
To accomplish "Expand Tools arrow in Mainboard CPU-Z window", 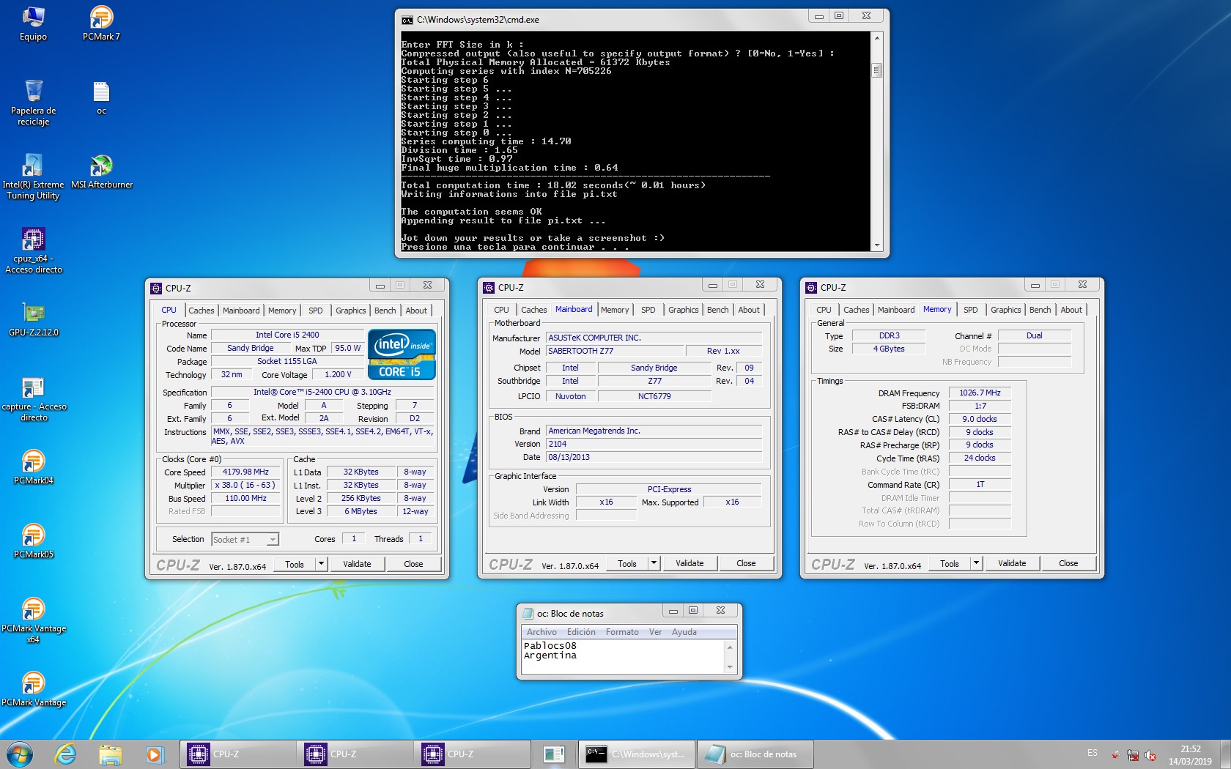I will (x=654, y=563).
